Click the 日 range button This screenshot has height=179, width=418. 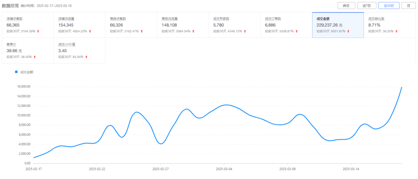point(409,5)
